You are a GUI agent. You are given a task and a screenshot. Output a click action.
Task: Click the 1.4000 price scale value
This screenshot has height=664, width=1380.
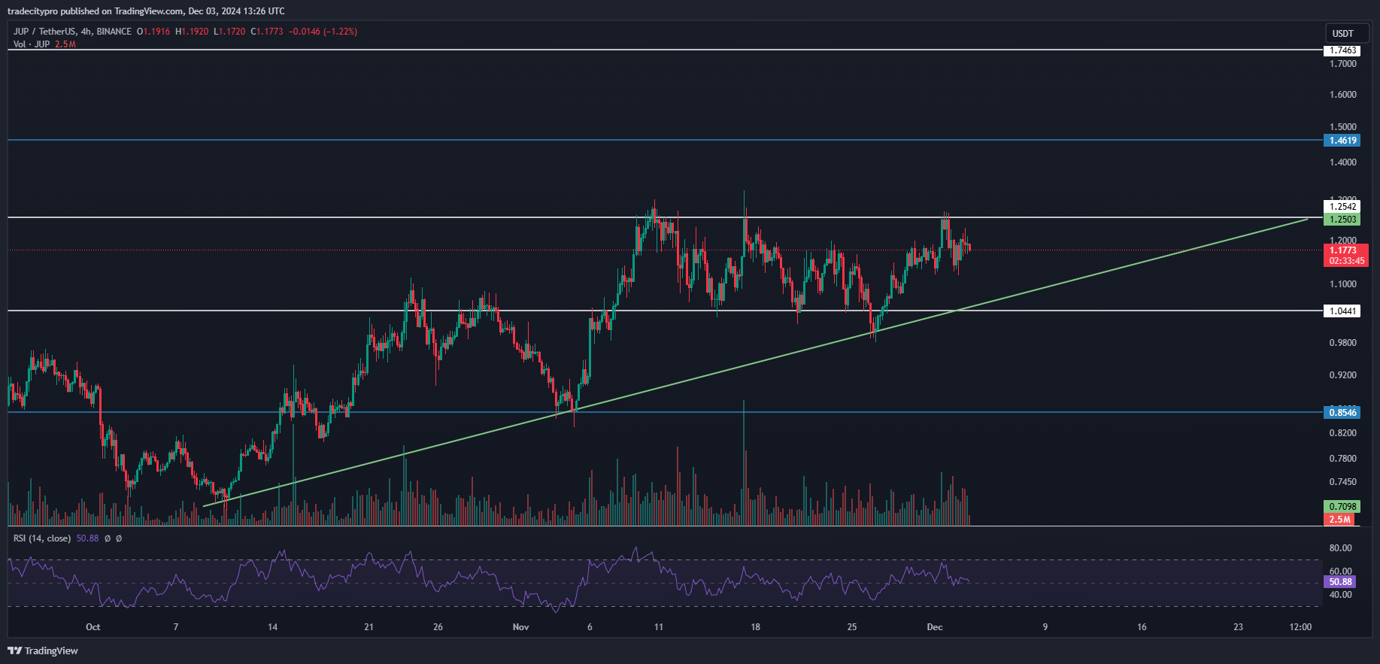1343,162
